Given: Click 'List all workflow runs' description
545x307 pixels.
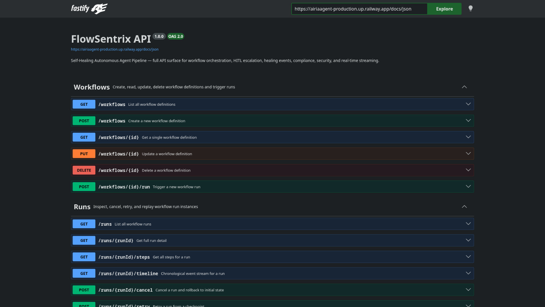Looking at the screenshot, I should coord(133,224).
